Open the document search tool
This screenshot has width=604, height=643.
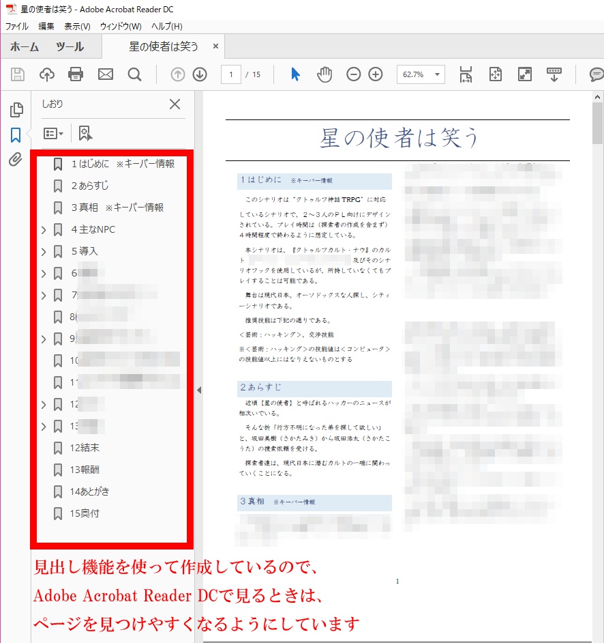[134, 74]
